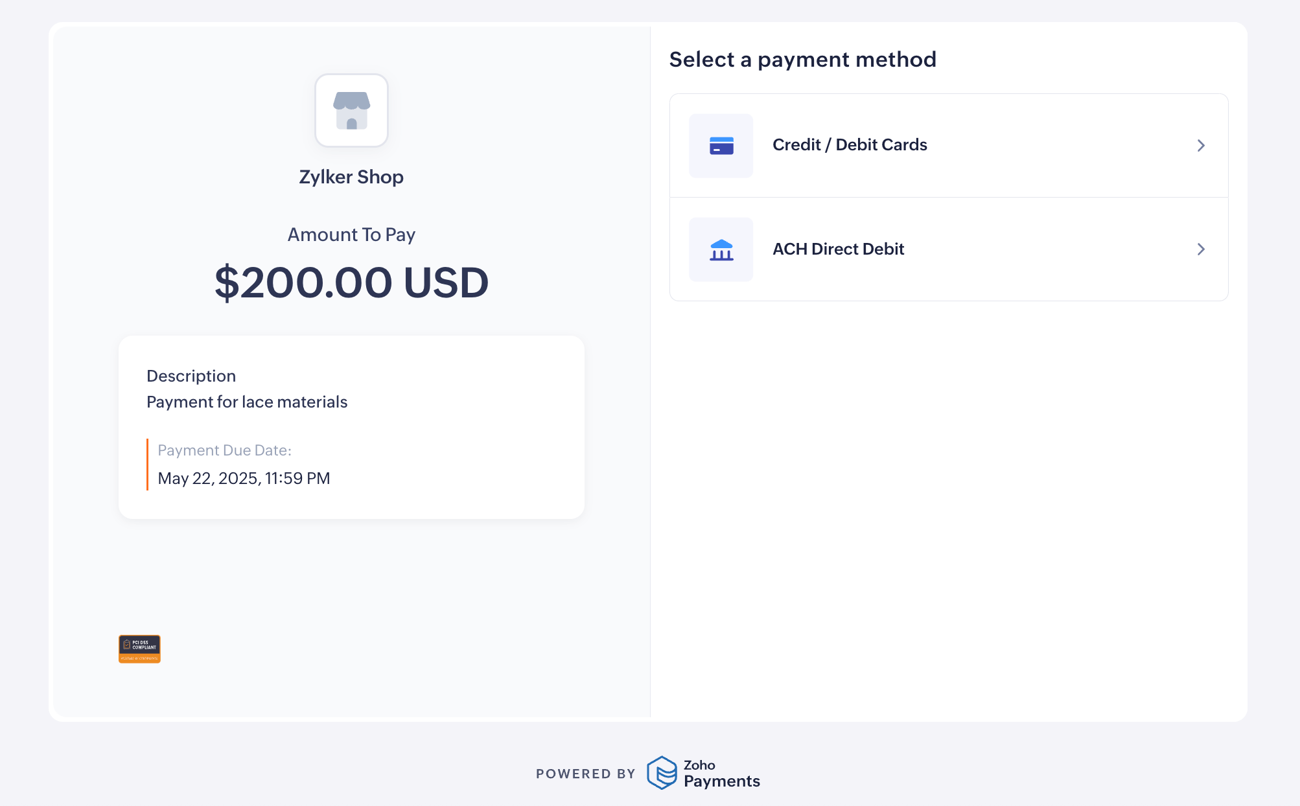Select the Credit / Debit Cards label

click(x=850, y=145)
